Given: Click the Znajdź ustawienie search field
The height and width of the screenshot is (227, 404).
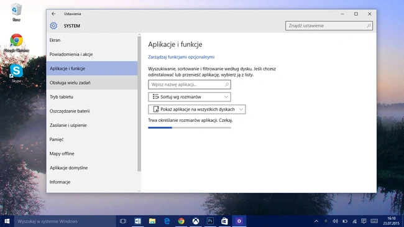Looking at the screenshot, I should pyautogui.click(x=329, y=25).
